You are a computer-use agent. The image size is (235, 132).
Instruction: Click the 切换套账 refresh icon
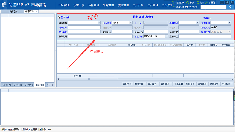[173, 2]
